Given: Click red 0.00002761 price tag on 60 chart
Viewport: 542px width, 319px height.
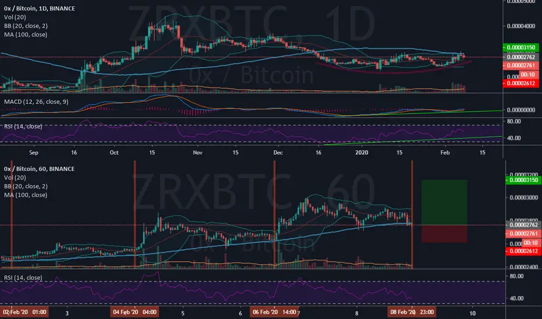Looking at the screenshot, I should (x=523, y=234).
